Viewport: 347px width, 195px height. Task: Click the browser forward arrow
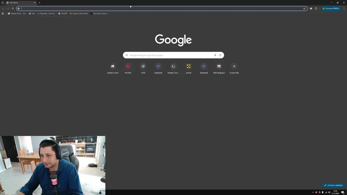[x=8, y=8]
